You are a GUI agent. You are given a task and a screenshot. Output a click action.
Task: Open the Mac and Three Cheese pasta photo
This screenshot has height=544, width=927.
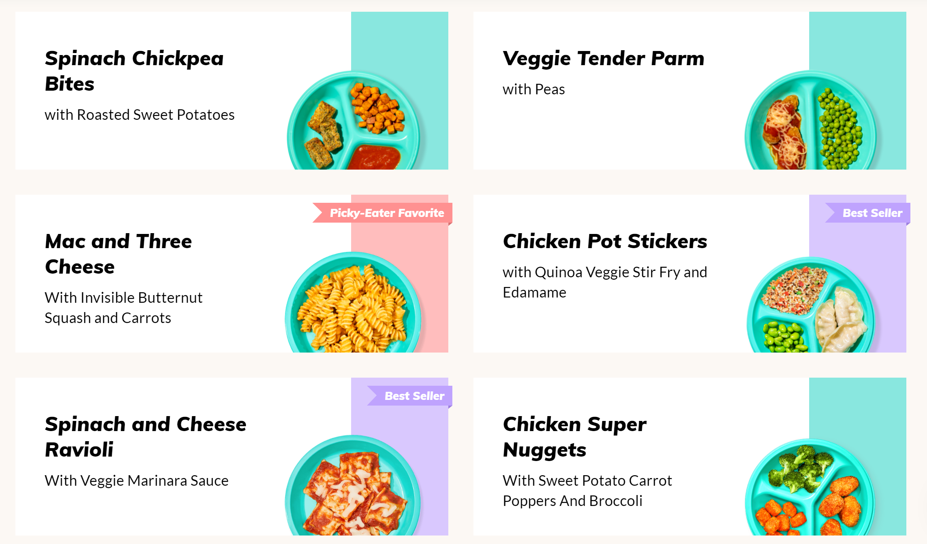353,302
